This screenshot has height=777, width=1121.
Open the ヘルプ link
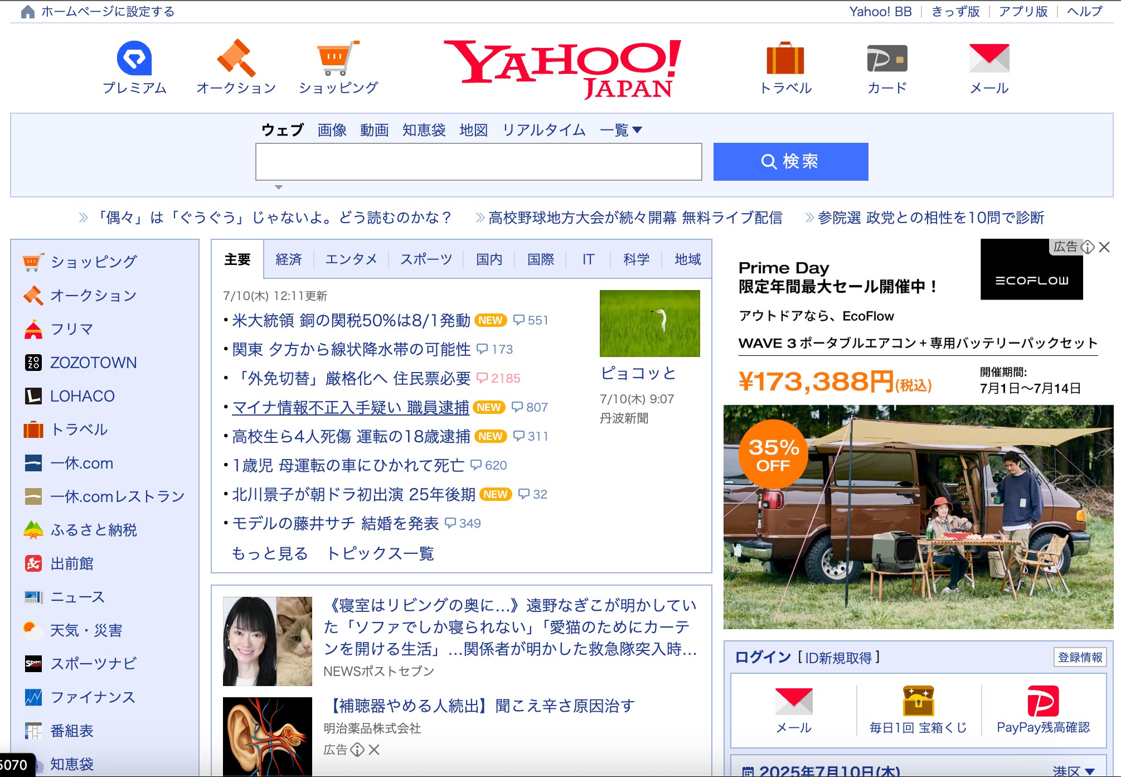click(x=1084, y=12)
